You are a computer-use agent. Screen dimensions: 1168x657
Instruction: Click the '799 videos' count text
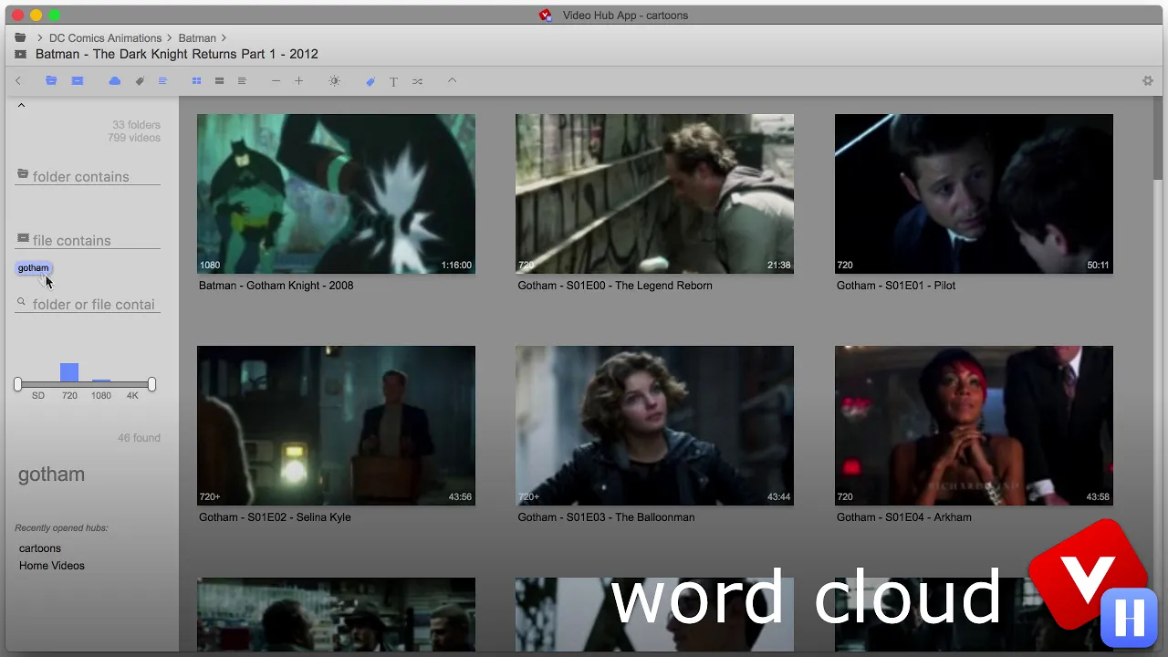pyautogui.click(x=134, y=138)
